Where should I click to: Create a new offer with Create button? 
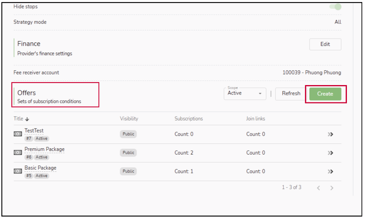[325, 94]
